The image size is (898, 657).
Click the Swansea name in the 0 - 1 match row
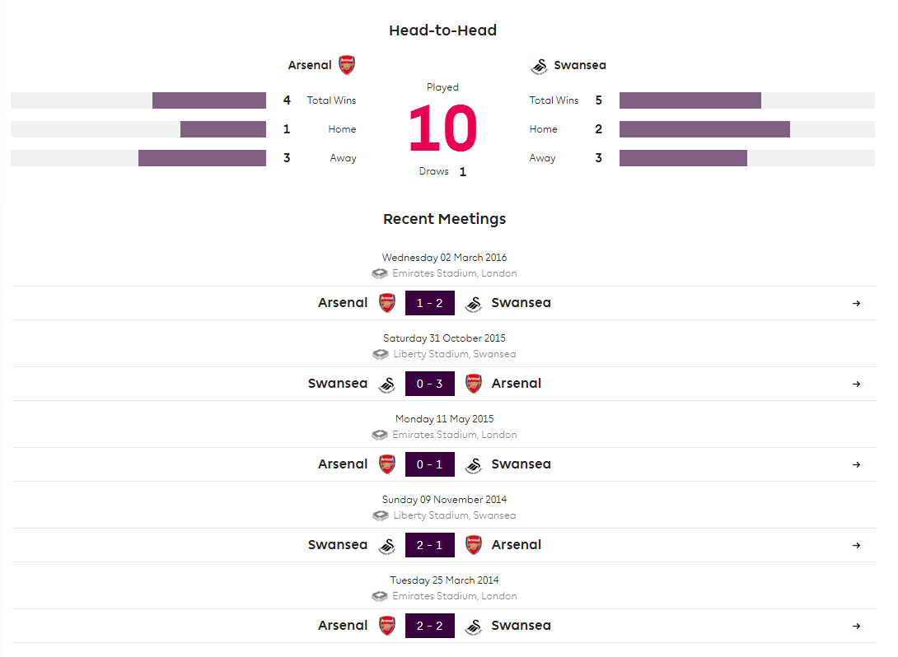521,464
